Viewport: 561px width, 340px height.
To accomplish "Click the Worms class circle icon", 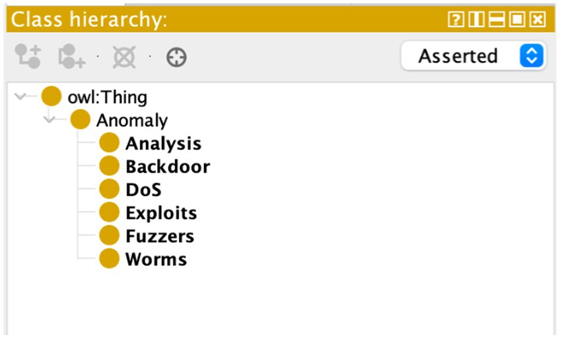I will tap(109, 259).
